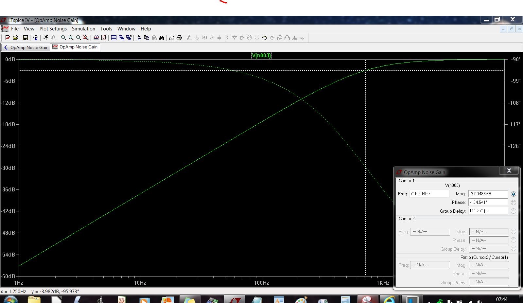
Task: Restore the inner plot child window
Action: coord(512,29)
